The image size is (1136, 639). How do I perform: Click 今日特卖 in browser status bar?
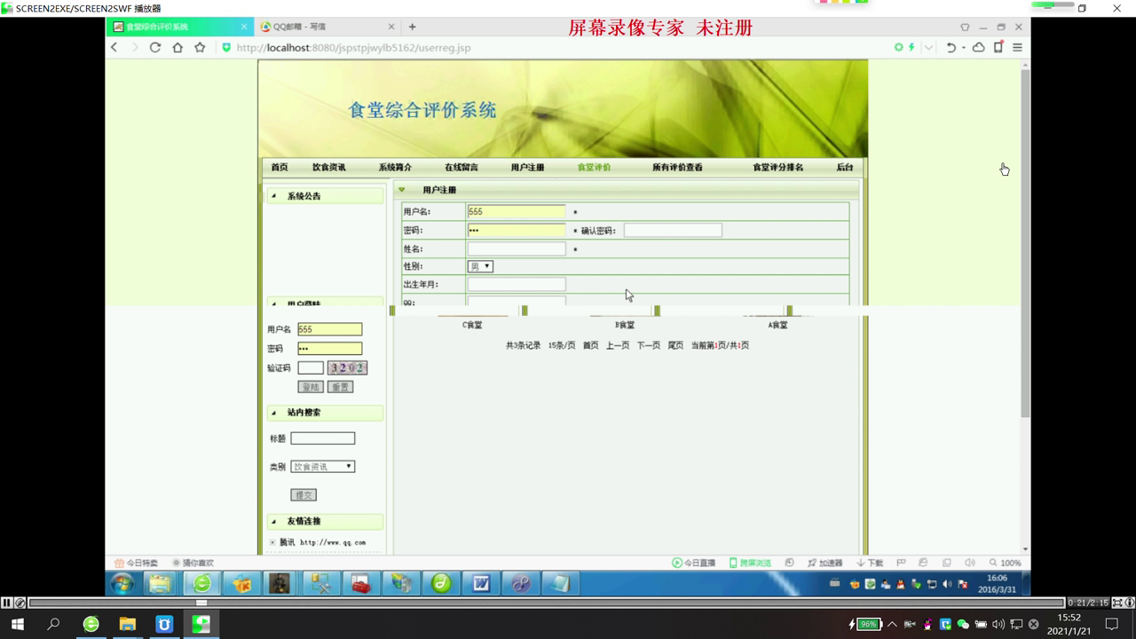[137, 563]
